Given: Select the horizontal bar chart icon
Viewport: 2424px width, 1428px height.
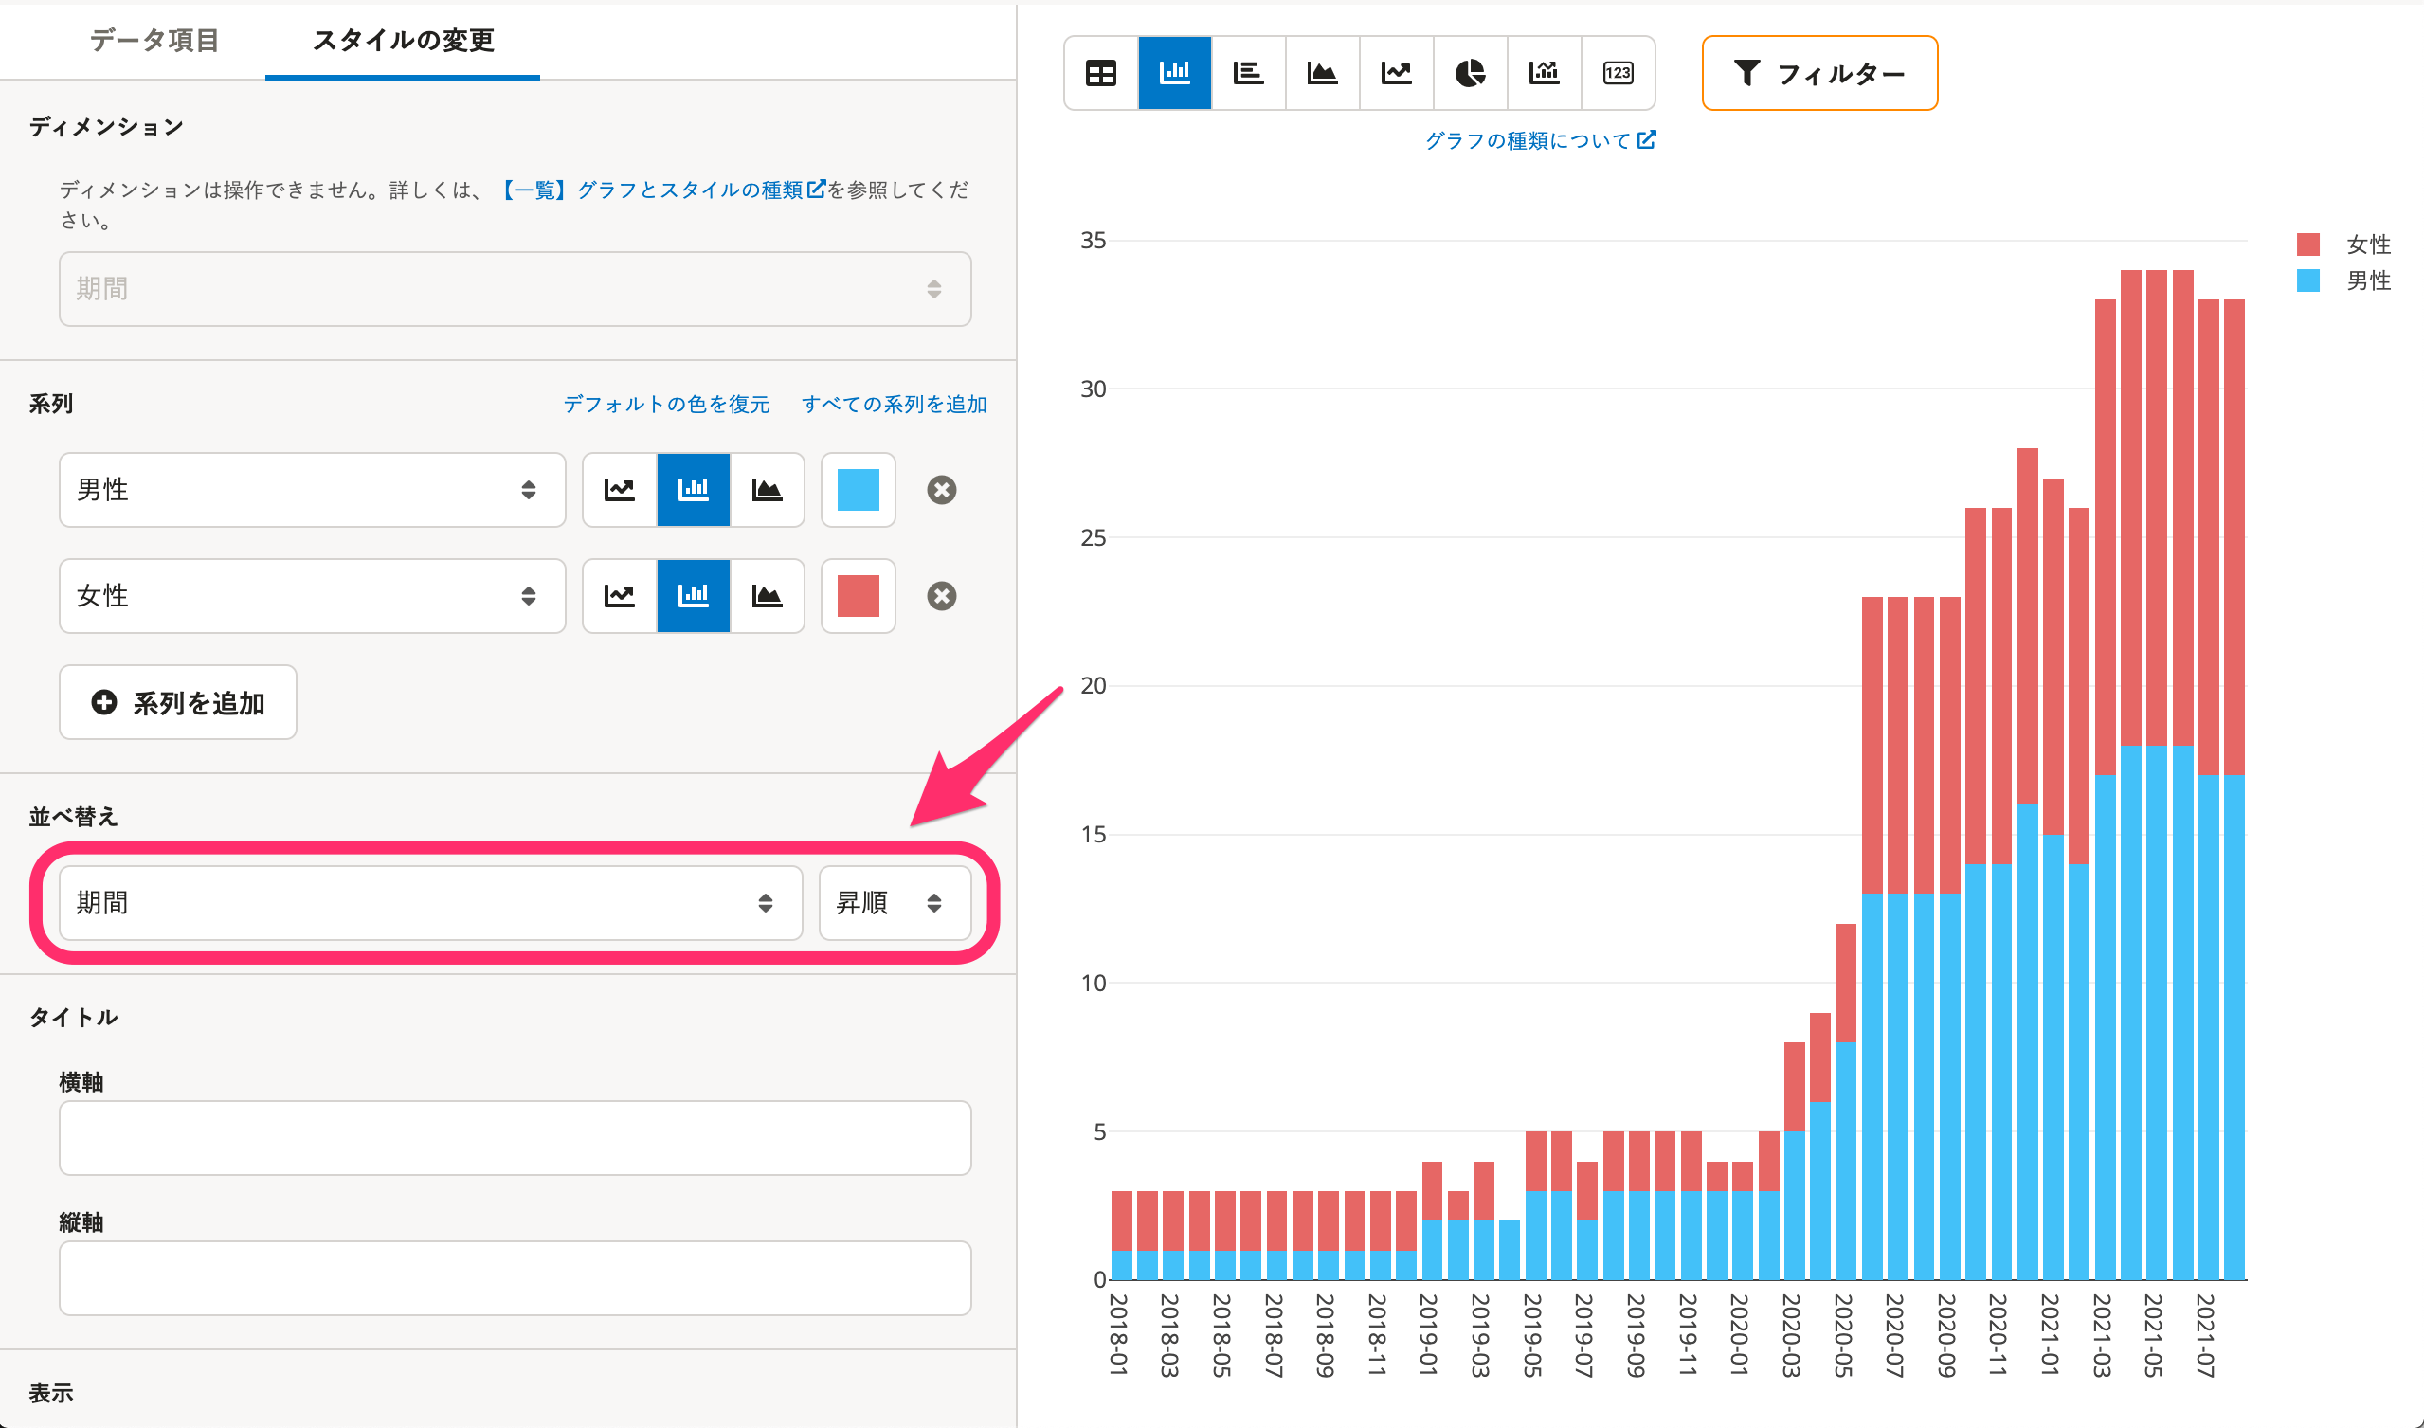Looking at the screenshot, I should tap(1248, 73).
